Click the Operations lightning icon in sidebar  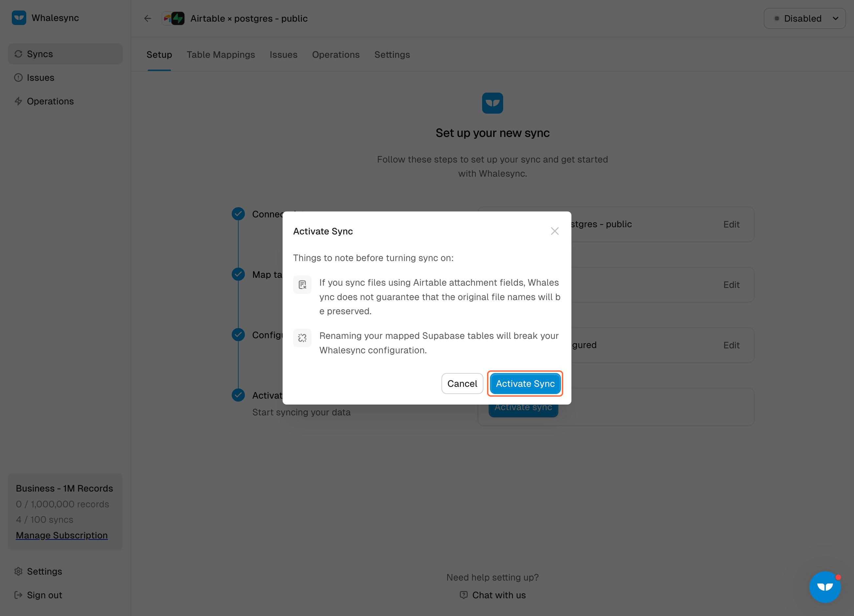pos(18,101)
